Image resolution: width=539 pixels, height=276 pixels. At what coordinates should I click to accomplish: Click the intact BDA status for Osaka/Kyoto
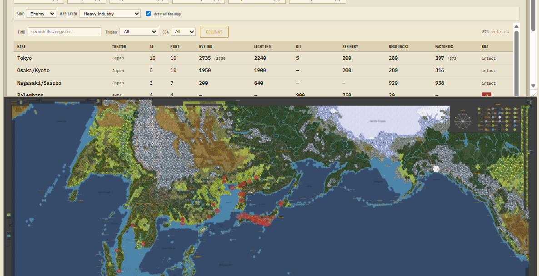[x=489, y=71]
